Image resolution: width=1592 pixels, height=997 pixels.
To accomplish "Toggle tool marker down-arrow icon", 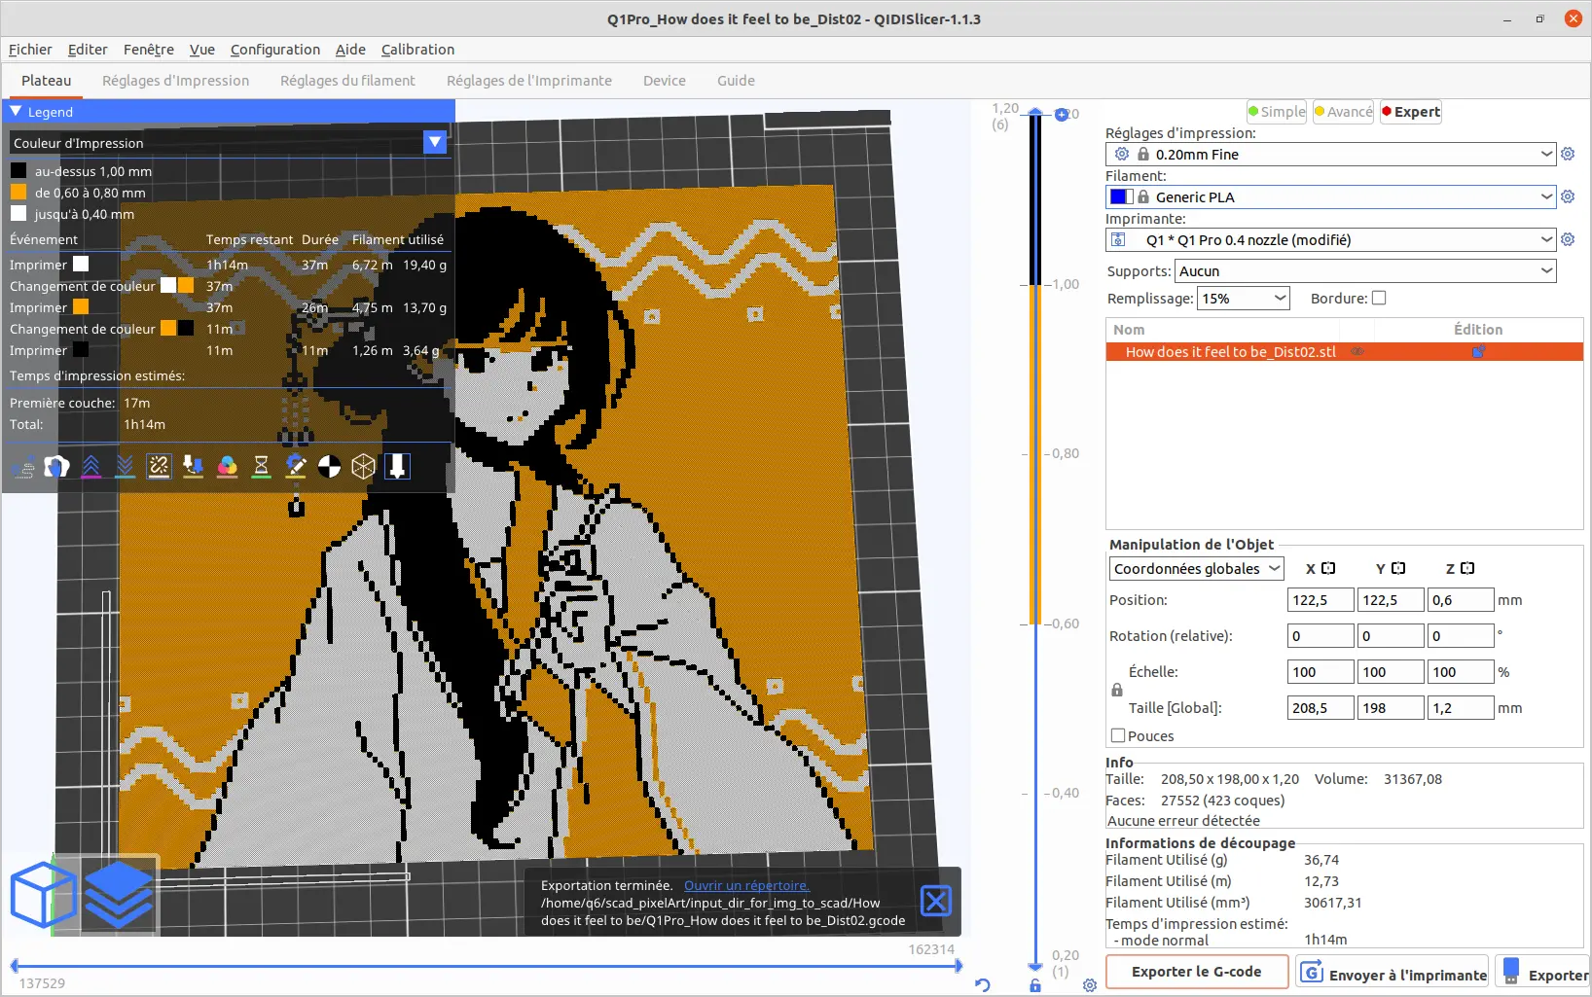I will (x=397, y=468).
